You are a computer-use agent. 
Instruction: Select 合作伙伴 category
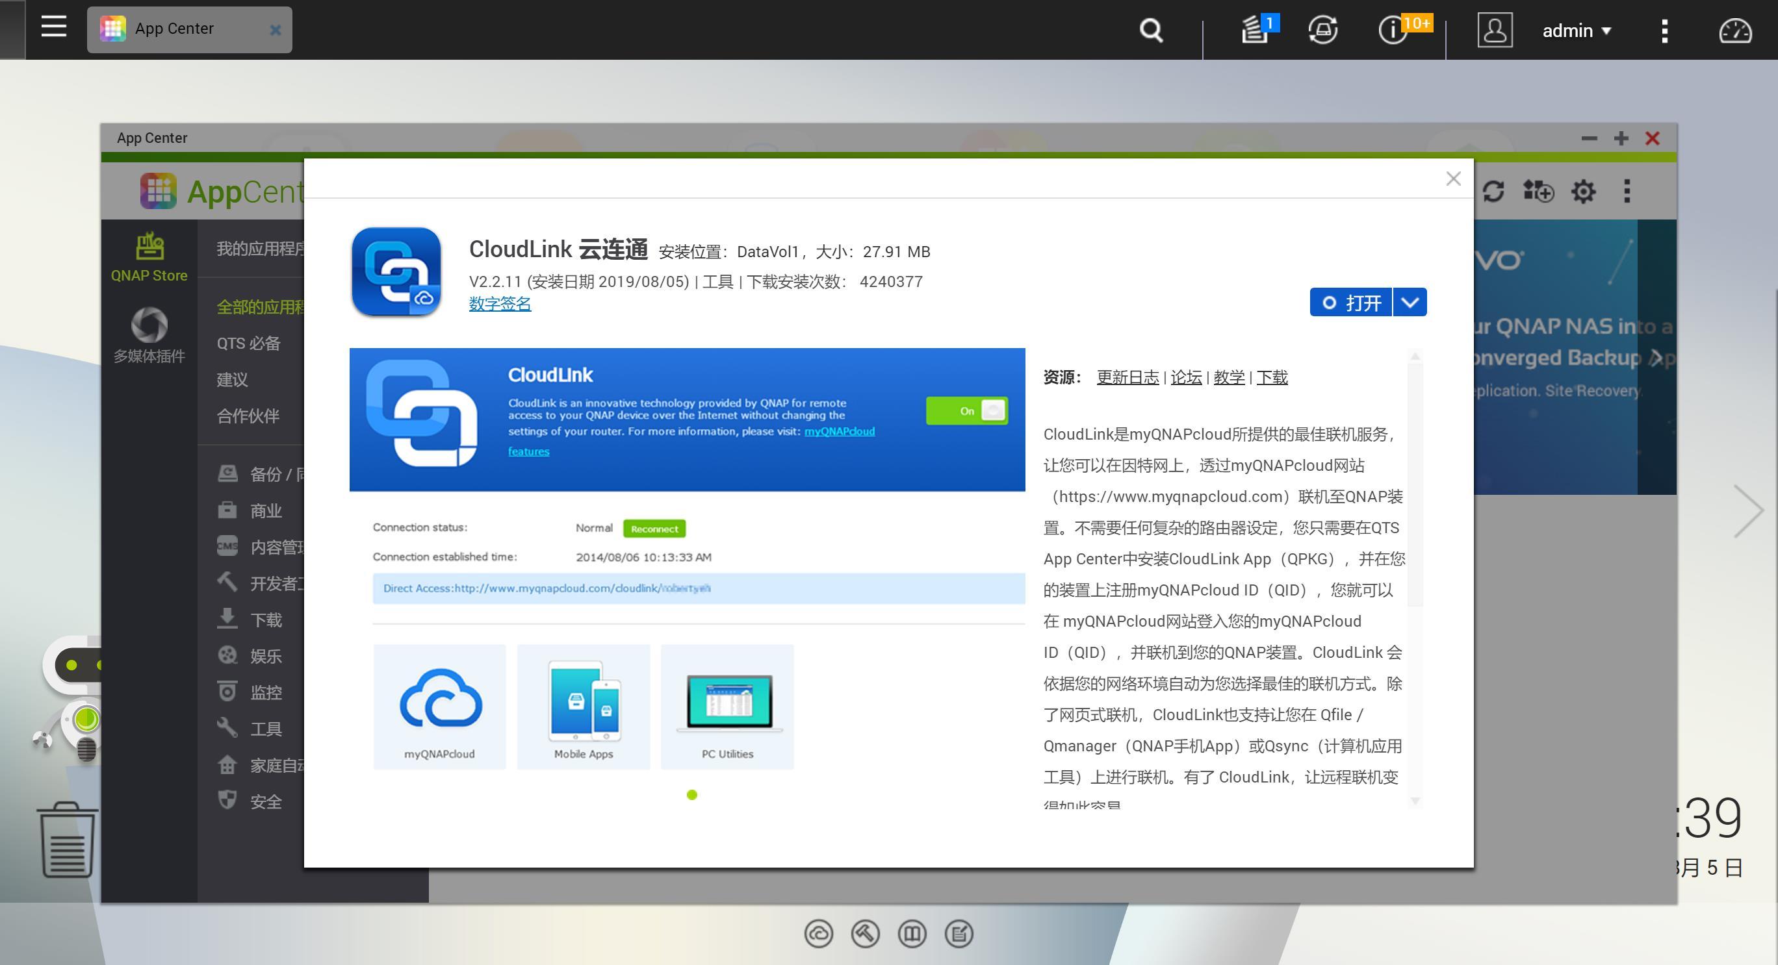pos(248,416)
